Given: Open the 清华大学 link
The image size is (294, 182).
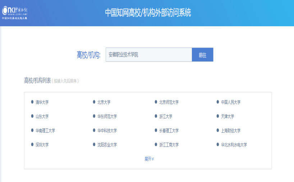Looking at the screenshot, I should [42, 102].
